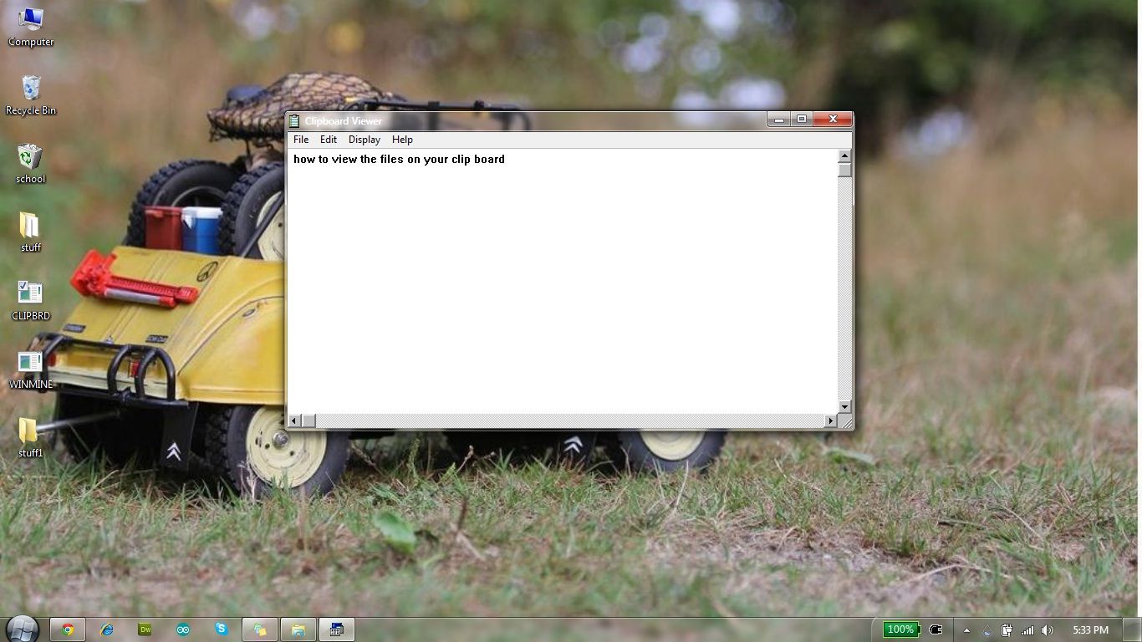The width and height of the screenshot is (1142, 642).
Task: Start Skype from the taskbar
Action: (222, 629)
